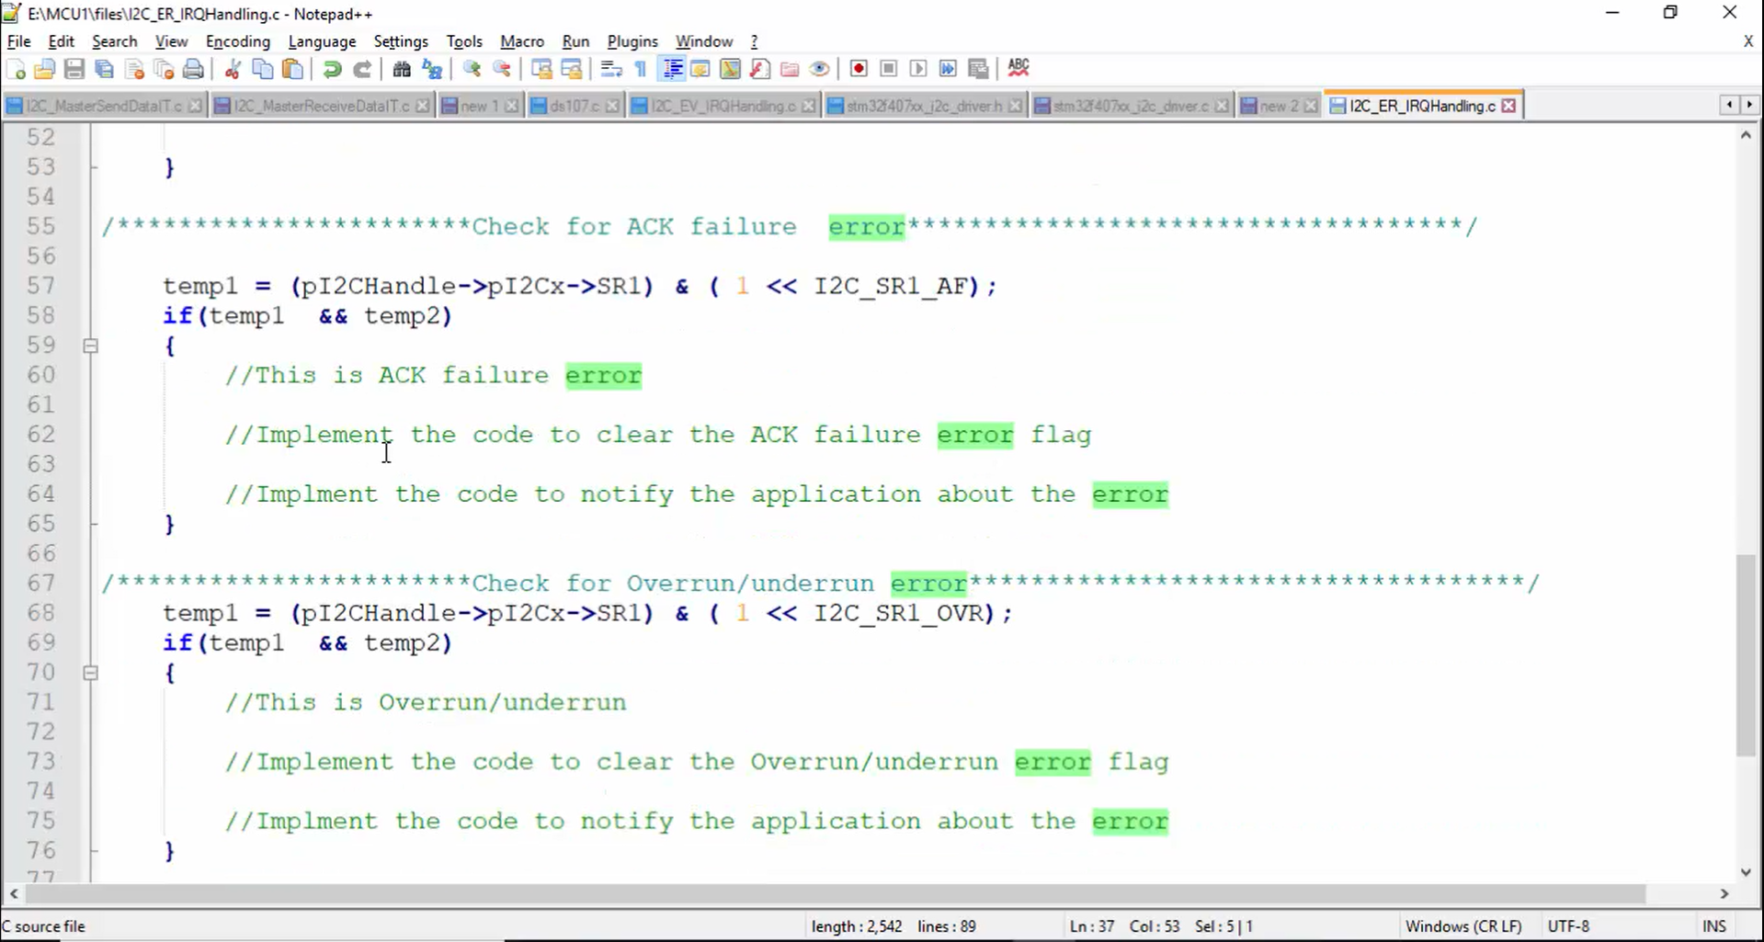This screenshot has width=1764, height=942.
Task: Click the Windows (CR LF) status entry
Action: pos(1463,926)
